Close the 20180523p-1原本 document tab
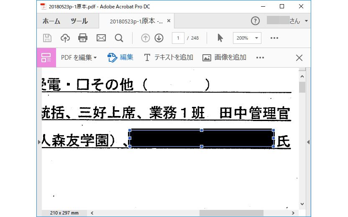This screenshot has width=348, height=217. click(x=169, y=20)
